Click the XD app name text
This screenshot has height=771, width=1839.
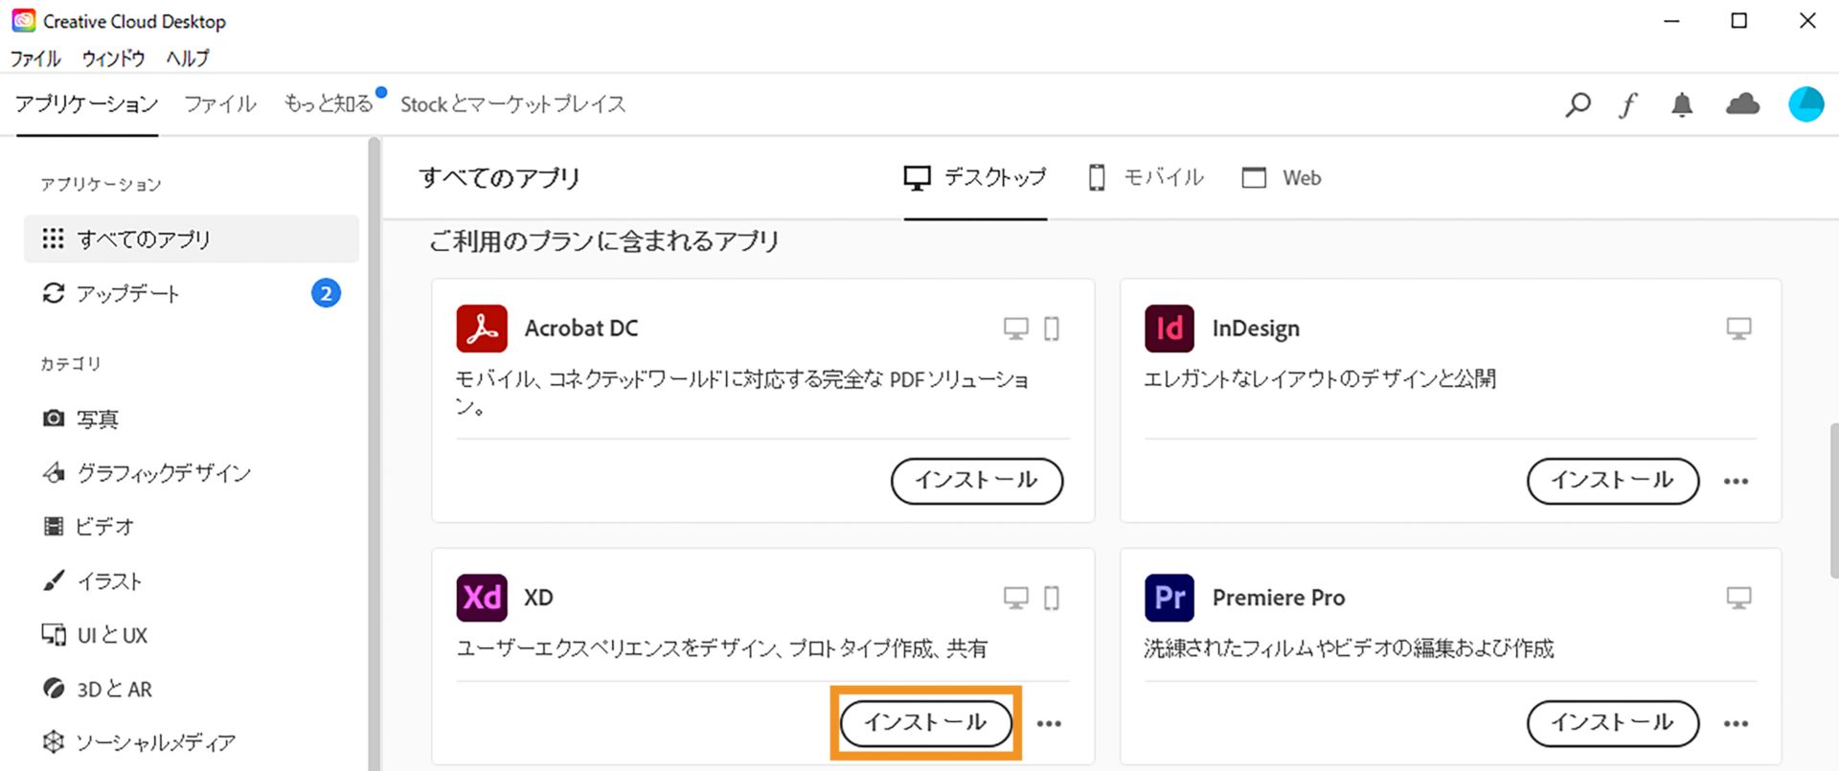pos(538,598)
